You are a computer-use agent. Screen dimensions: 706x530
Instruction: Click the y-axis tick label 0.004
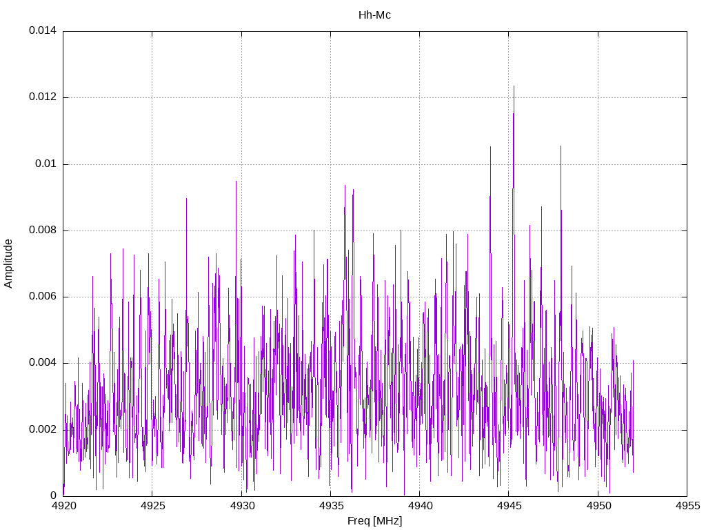point(43,363)
